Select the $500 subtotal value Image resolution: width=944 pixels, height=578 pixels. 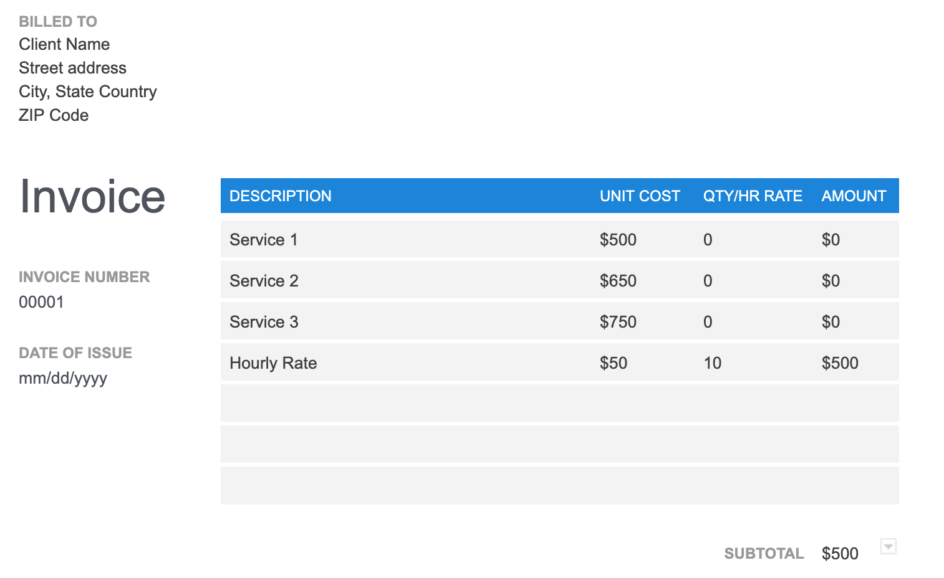click(x=839, y=553)
